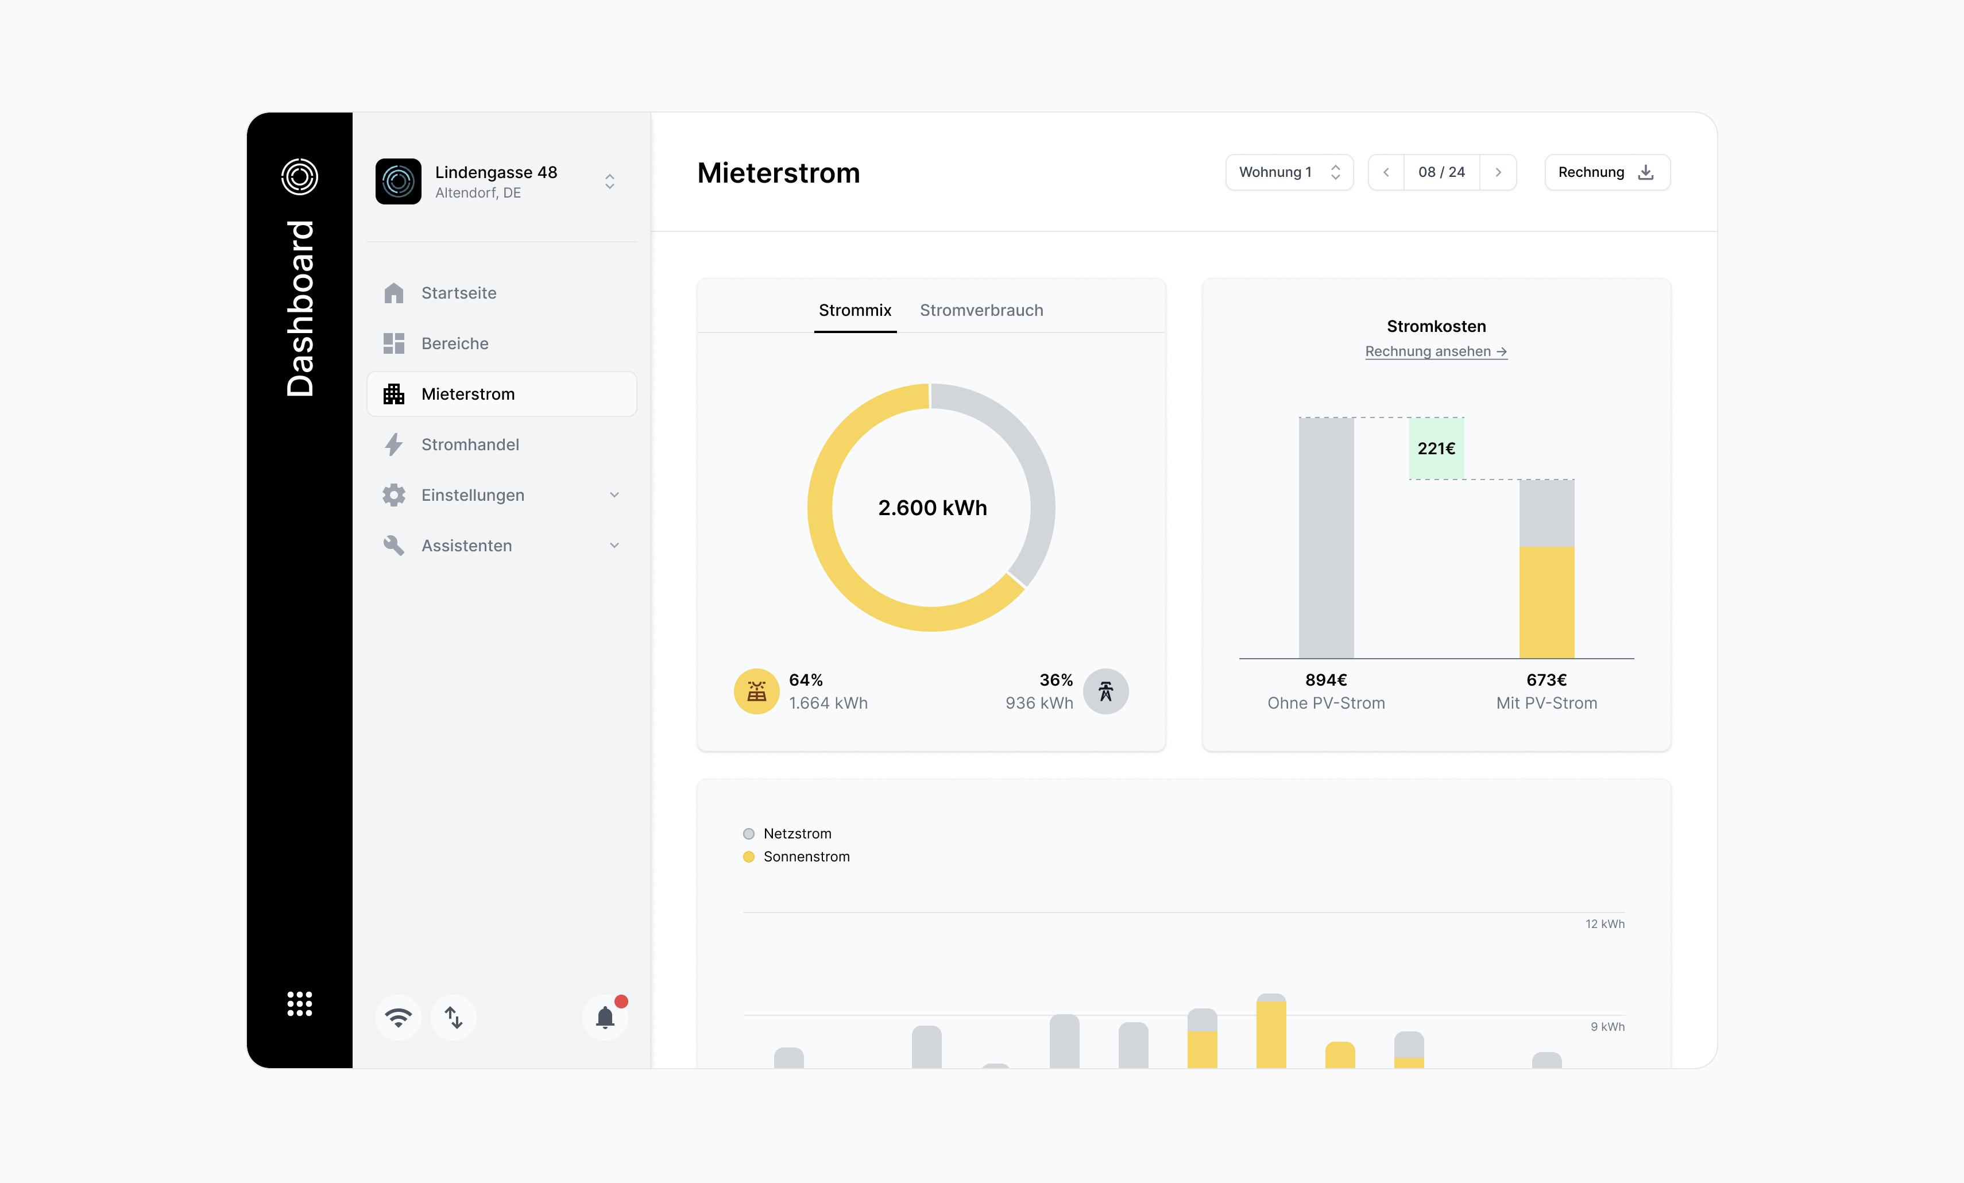The width and height of the screenshot is (1964, 1183).
Task: Open Stromhandel in the sidebar
Action: [470, 445]
